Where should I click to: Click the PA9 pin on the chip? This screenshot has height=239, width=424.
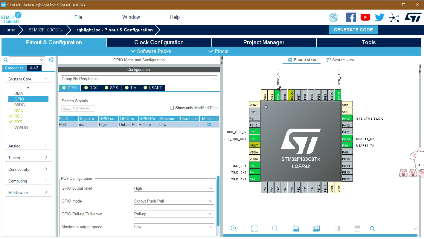click(347, 145)
